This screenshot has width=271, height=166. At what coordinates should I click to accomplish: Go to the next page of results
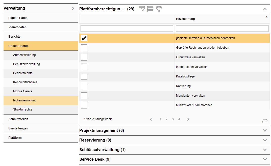(188, 119)
